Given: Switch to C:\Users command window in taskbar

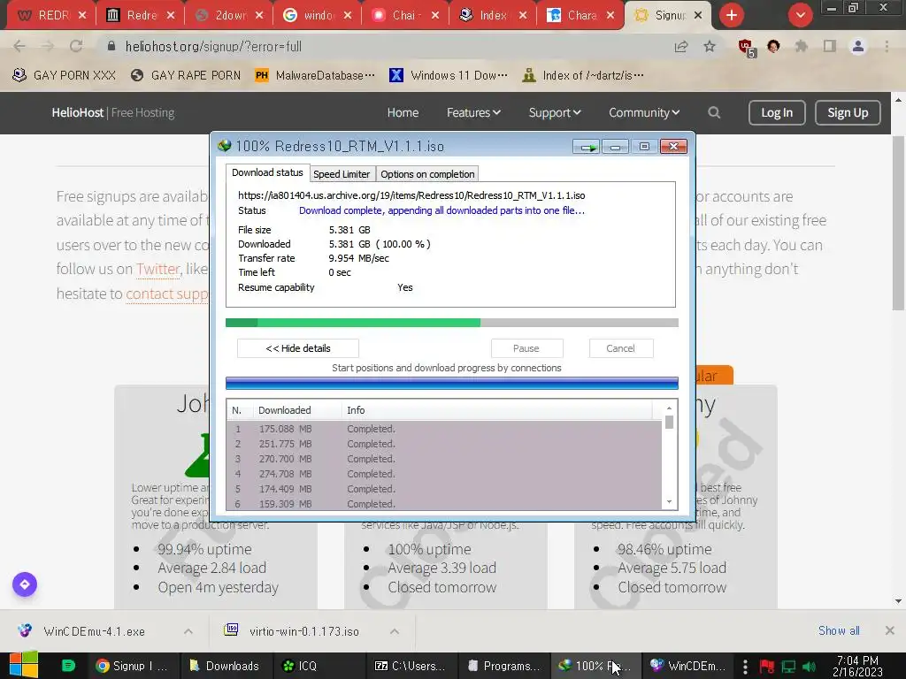Looking at the screenshot, I should pyautogui.click(x=411, y=666).
